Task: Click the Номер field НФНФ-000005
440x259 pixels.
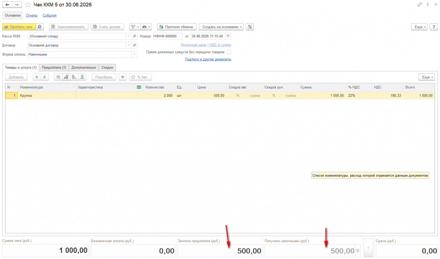Action: [168, 36]
